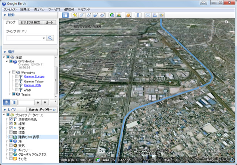Click the search magnifier button
This screenshot has width=237, height=165.
click(50, 38)
